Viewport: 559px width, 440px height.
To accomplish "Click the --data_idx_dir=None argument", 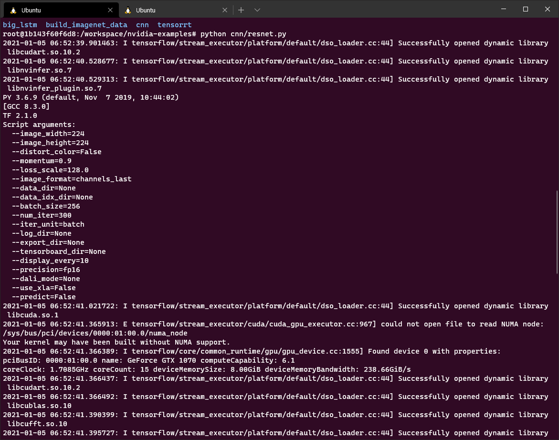I will point(53,197).
